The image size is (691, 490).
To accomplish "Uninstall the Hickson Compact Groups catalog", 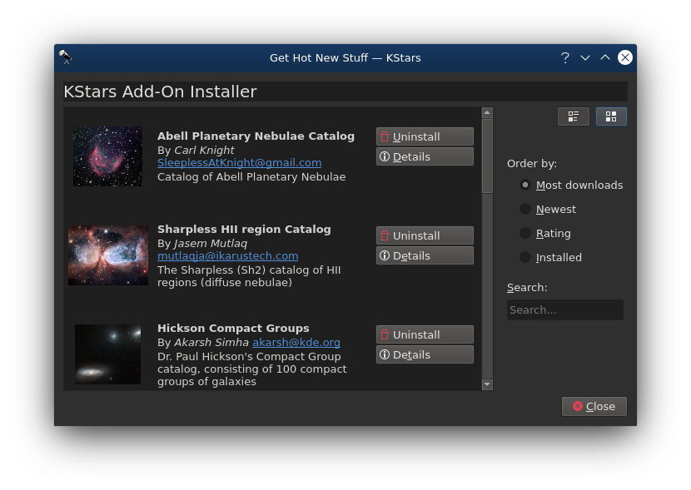I will (425, 334).
